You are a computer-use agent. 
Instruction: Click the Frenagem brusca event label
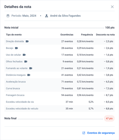[x=15, y=95]
